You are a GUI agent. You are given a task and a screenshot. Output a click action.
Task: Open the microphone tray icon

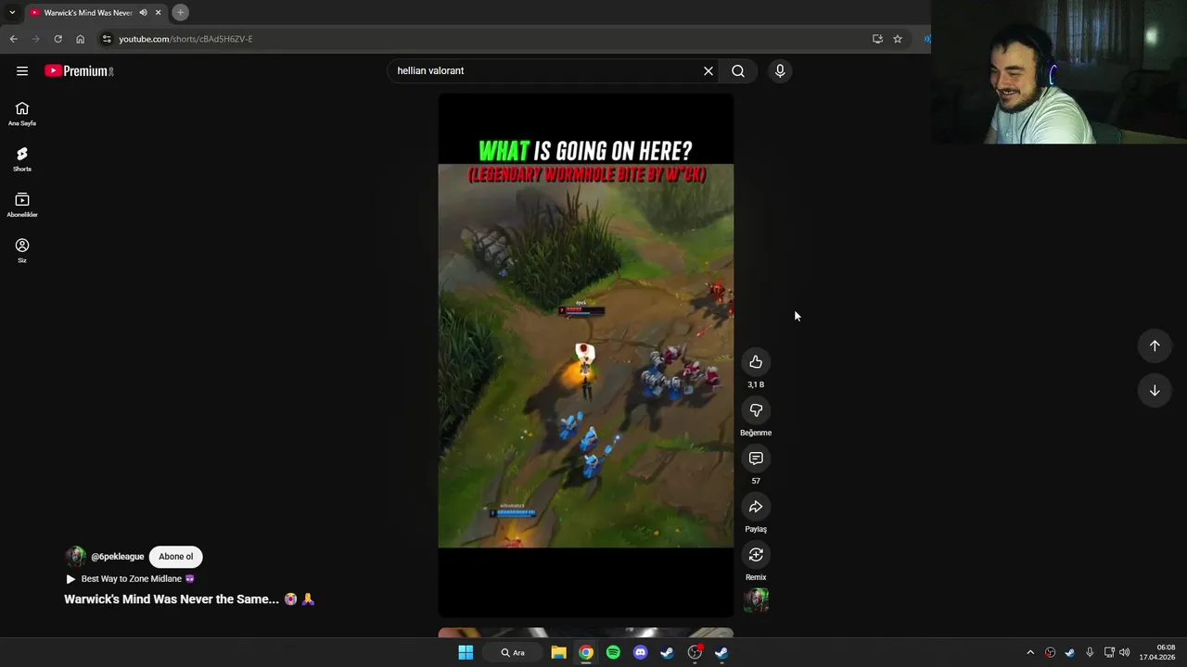[x=1090, y=652]
